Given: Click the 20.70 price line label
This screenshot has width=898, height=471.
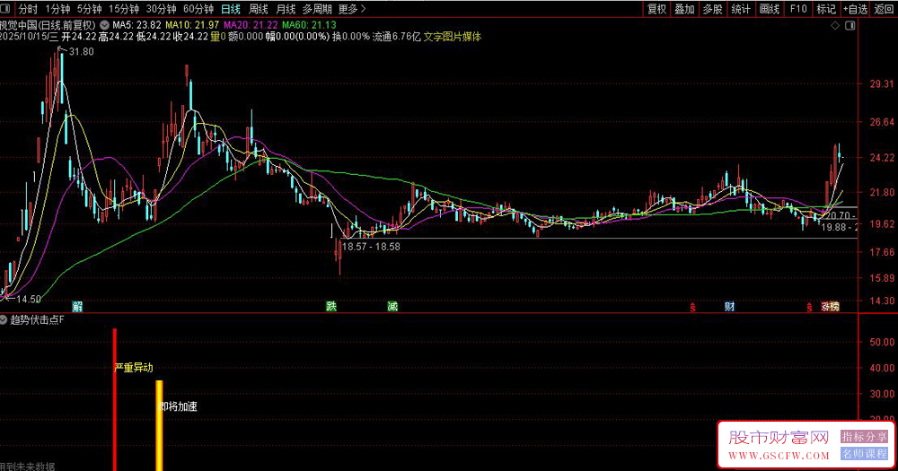Looking at the screenshot, I should coord(841,215).
